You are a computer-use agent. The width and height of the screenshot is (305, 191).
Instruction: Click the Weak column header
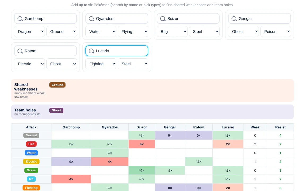pyautogui.click(x=255, y=127)
